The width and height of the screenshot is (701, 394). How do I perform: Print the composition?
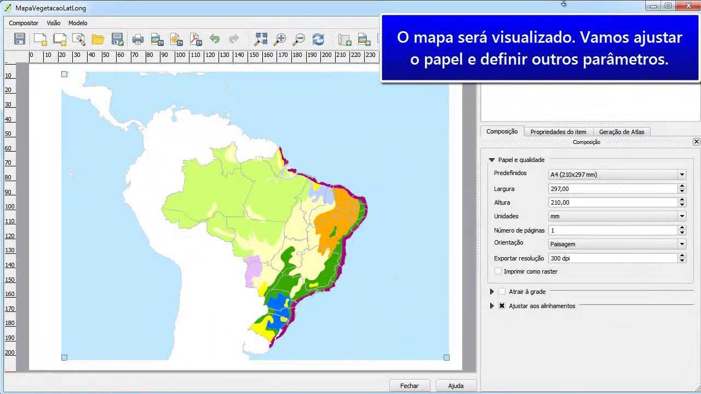[x=138, y=39]
